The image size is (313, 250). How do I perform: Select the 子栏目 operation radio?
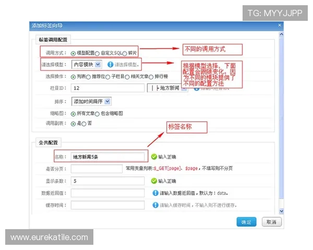[107, 77]
